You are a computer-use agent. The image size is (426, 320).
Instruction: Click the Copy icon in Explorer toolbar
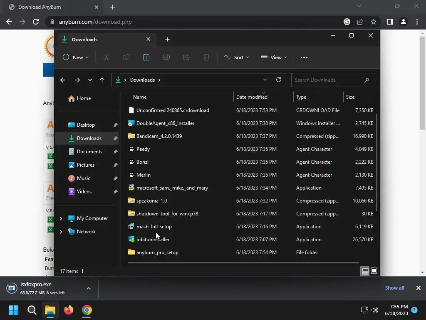[126, 57]
